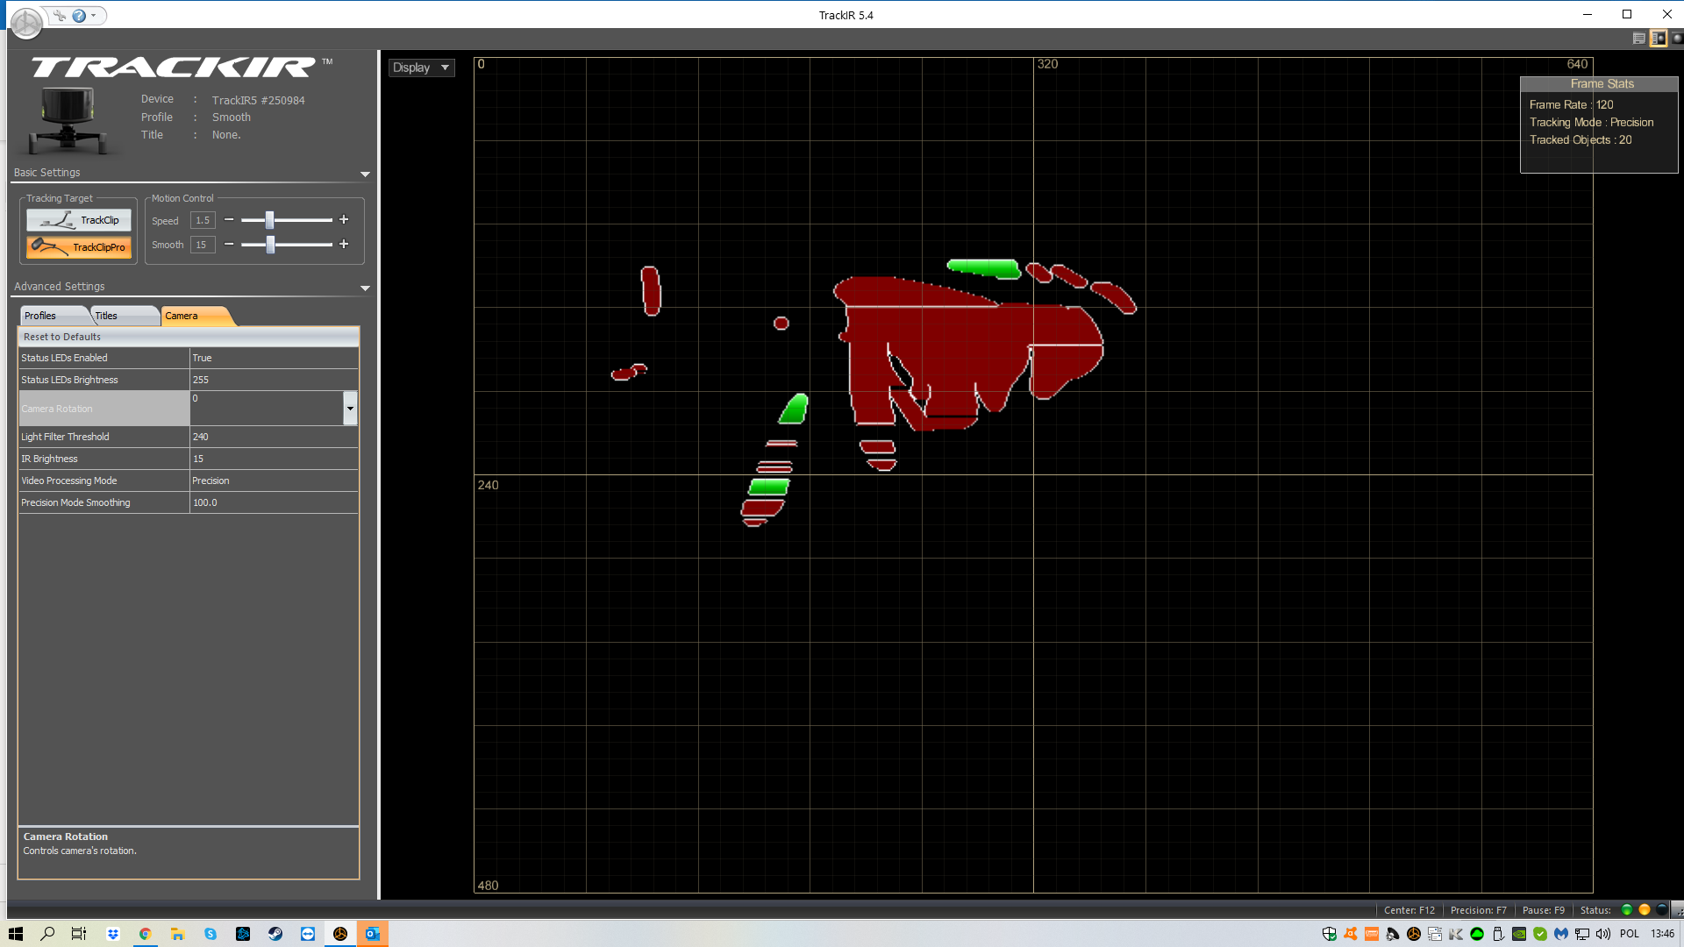Open the Display dropdown menu
Viewport: 1684px width, 947px height.
(422, 68)
